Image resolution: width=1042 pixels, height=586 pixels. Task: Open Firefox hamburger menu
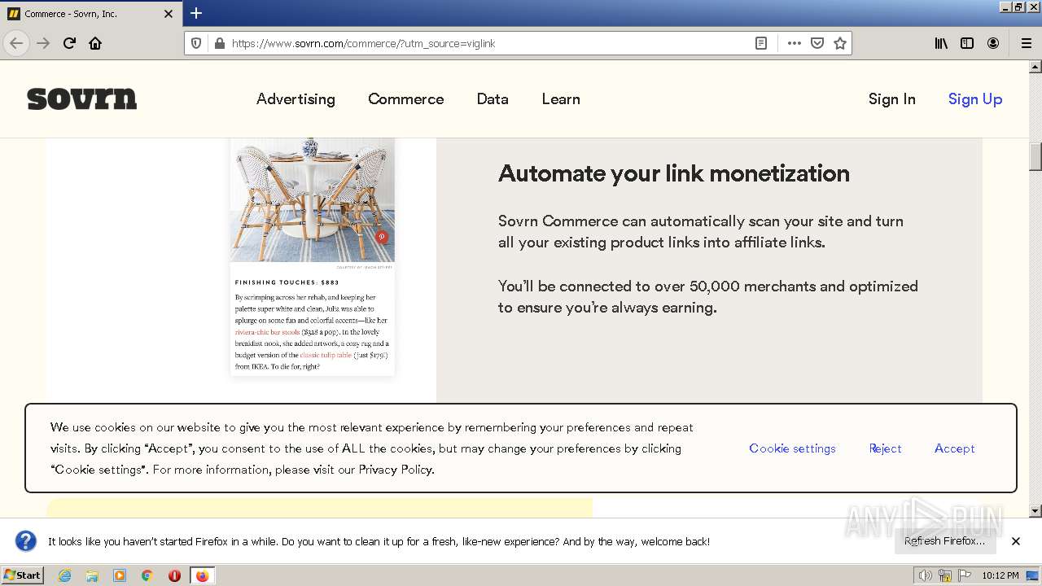click(1026, 43)
